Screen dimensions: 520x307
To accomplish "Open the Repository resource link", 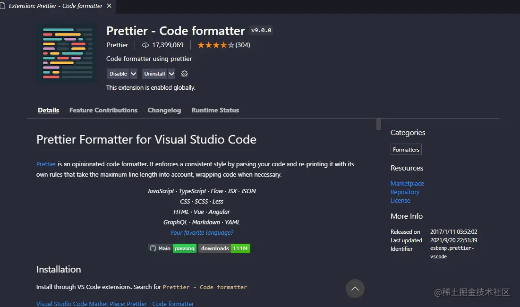I will point(405,192).
